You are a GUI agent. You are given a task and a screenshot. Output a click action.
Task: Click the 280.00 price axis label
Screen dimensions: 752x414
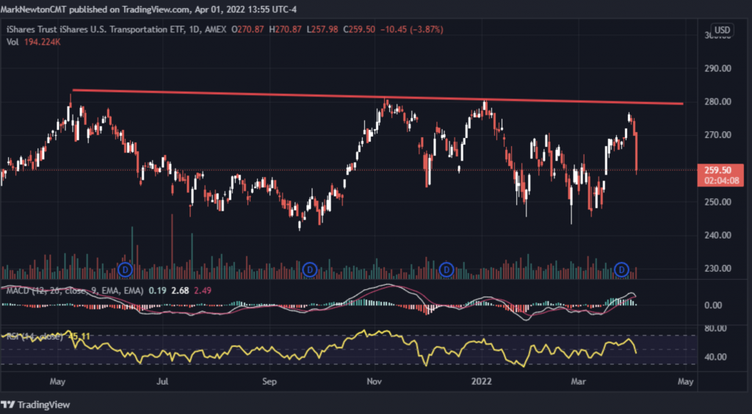click(x=717, y=102)
